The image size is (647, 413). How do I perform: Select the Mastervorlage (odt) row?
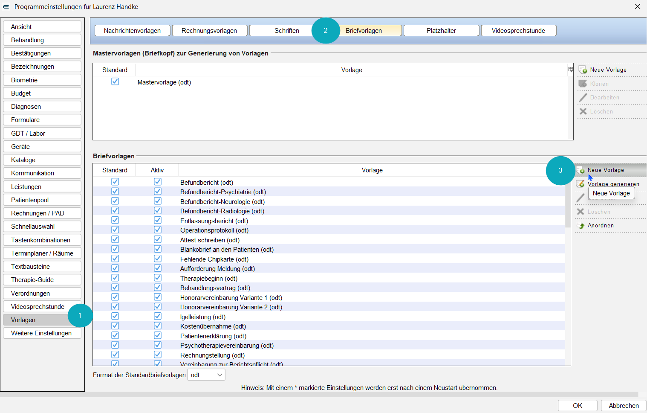click(330, 82)
